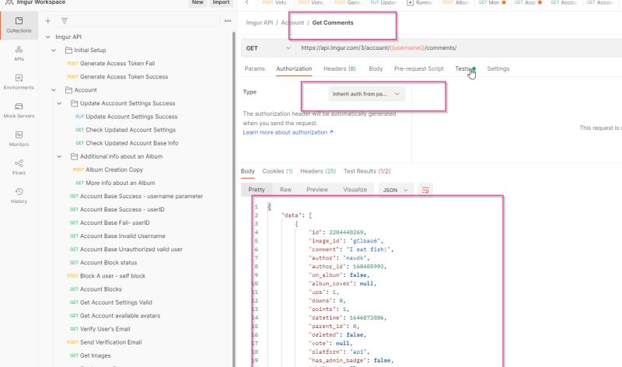This screenshot has width=622, height=367.
Task: Click the request URL input field
Action: click(x=458, y=48)
